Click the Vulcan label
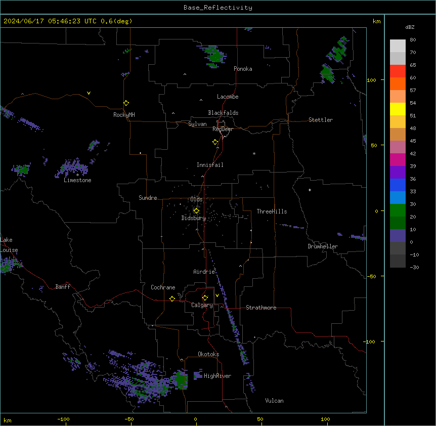This screenshot has height=426, width=436. (x=275, y=401)
